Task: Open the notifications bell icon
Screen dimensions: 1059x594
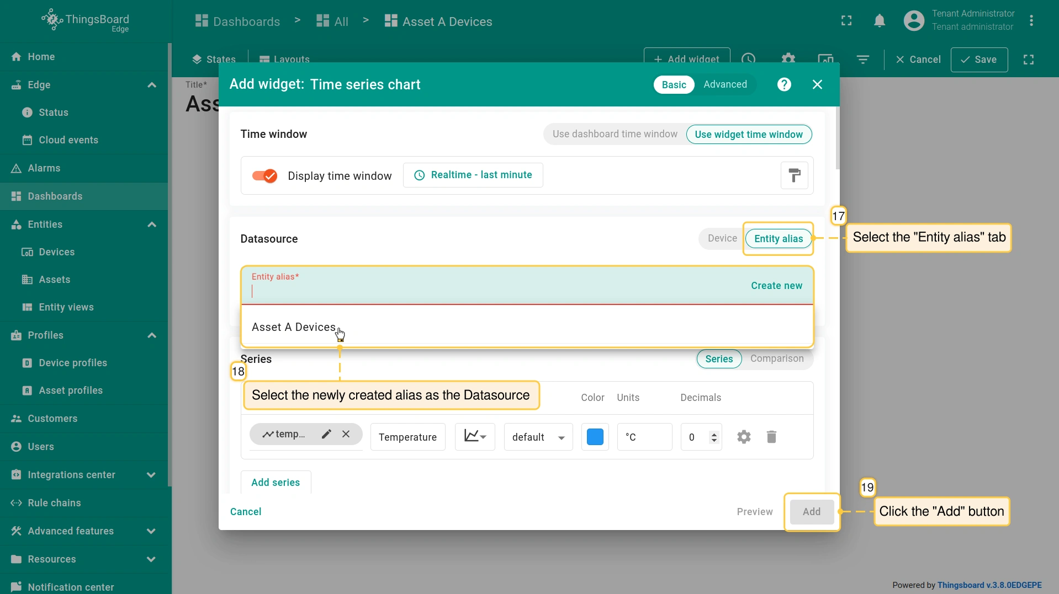Action: (x=880, y=21)
